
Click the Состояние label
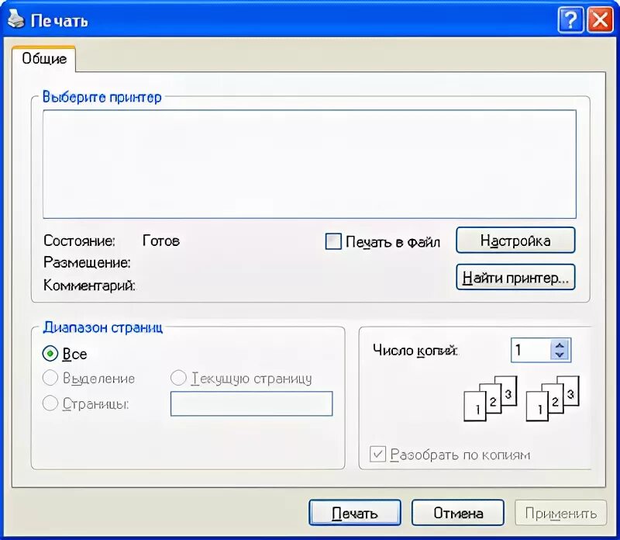tap(79, 241)
